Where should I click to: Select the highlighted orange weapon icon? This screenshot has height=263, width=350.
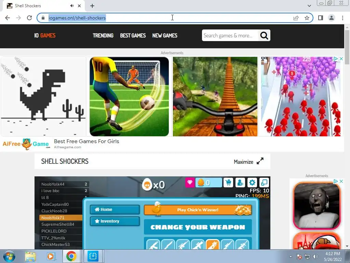tap(213, 244)
